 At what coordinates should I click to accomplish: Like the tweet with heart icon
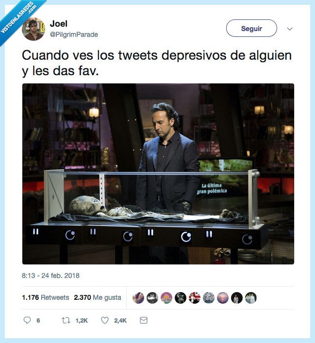pyautogui.click(x=105, y=320)
